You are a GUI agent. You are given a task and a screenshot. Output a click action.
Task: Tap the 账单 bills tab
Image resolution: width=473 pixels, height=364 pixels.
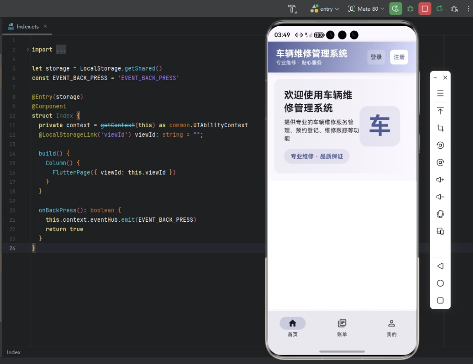coord(342,328)
